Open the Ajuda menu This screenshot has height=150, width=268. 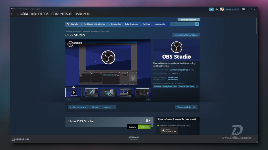point(38,9)
